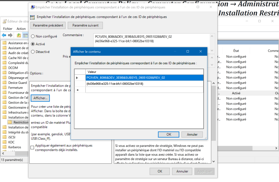Select the Fournisseur de tree item
Image resolution: width=279 pixels, height=182 pixels.
coord(18,93)
